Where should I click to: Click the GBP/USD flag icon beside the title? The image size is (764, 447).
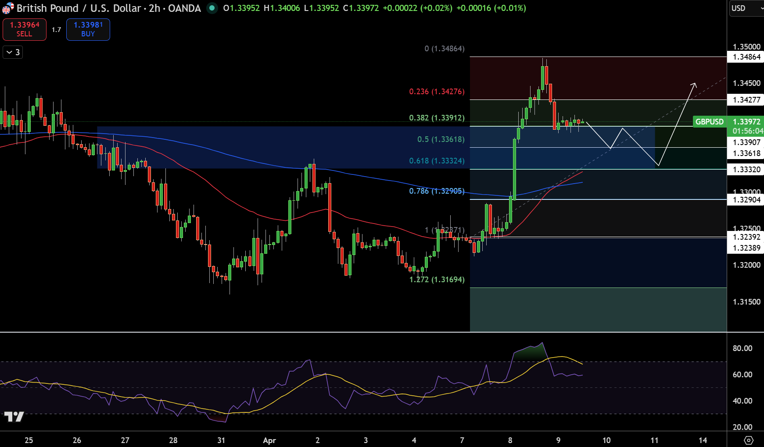coord(8,8)
